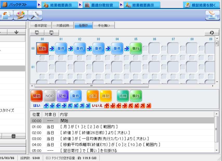Select the row 移動平均乖離率(終値)(75)
The height and width of the screenshot is (161, 222).
click(122, 144)
